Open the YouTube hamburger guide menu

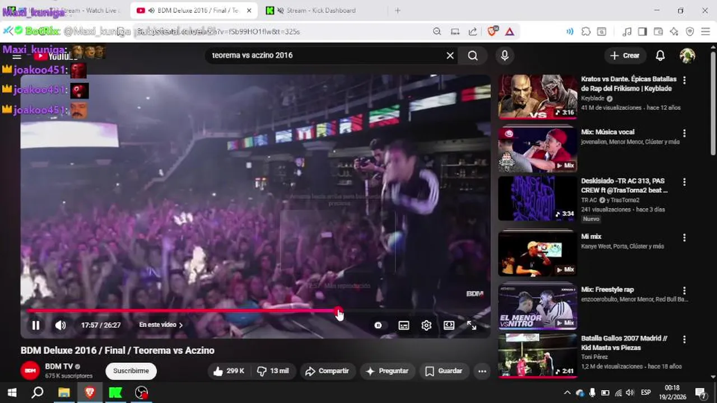coord(17,55)
